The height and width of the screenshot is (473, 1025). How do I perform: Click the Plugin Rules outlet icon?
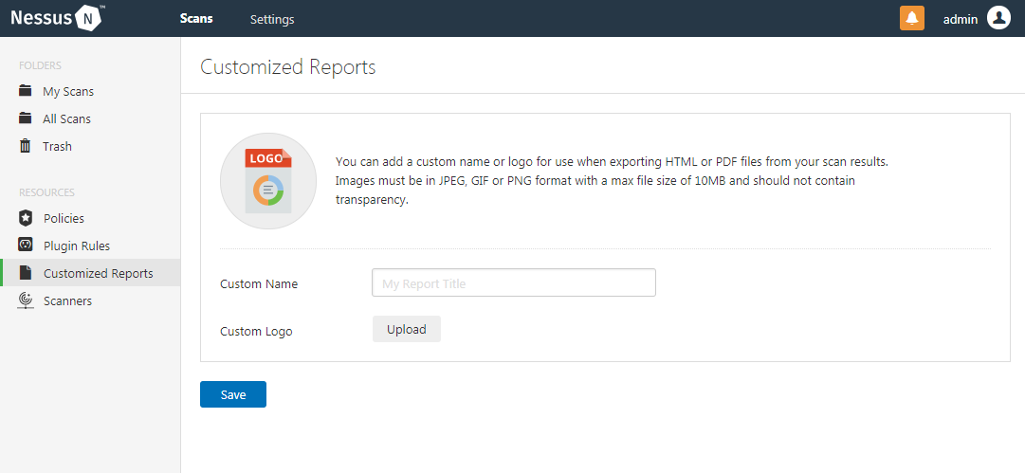point(26,245)
